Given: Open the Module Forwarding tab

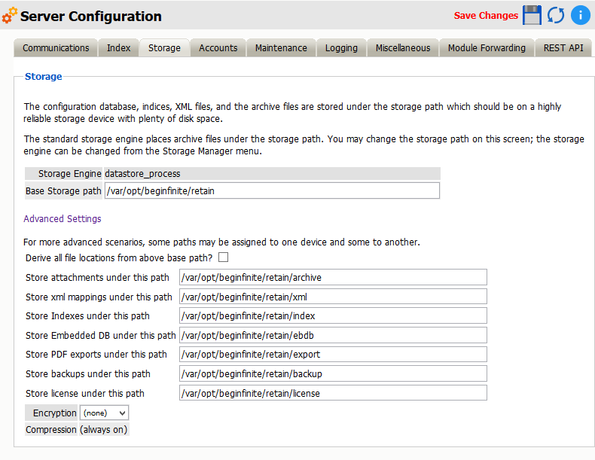Looking at the screenshot, I should [487, 48].
